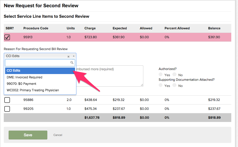Choose WC002: Primary Treating Physician option
The image size is (238, 147).
point(40,90)
